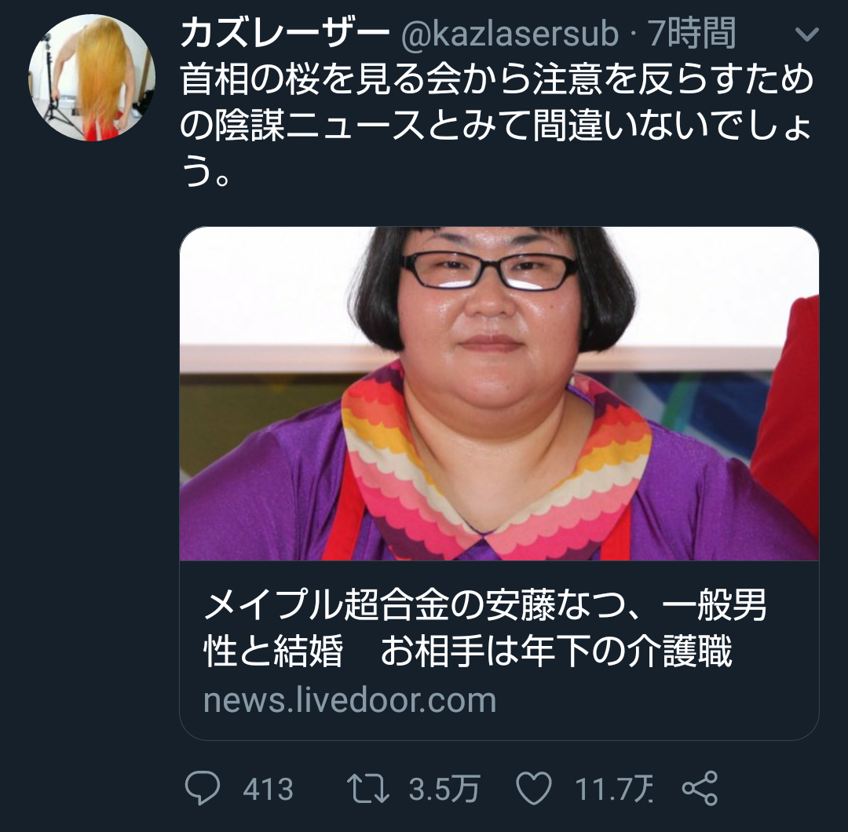Click the reply speech bubble icon
This screenshot has width=848, height=832.
(x=203, y=788)
